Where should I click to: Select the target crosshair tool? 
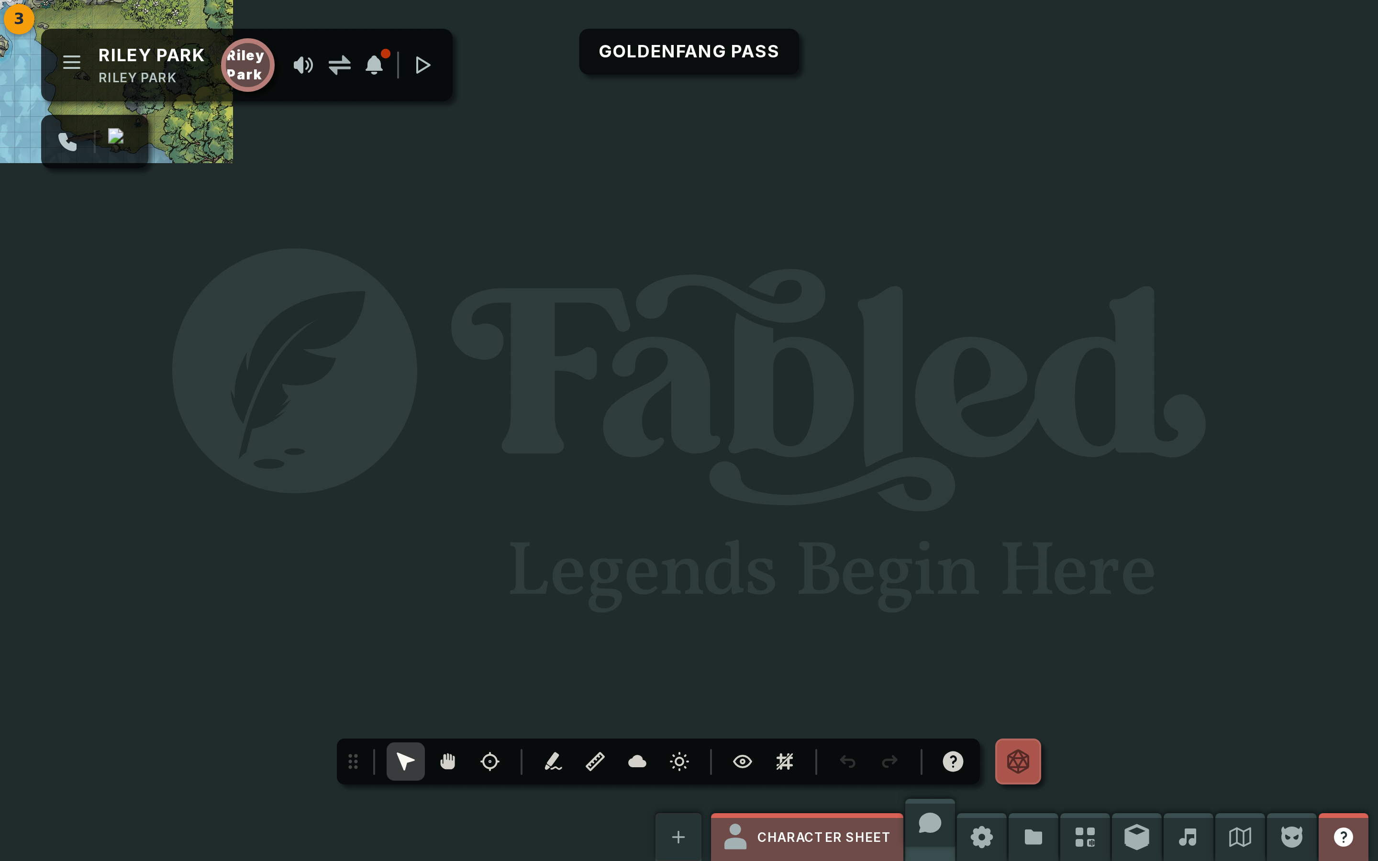click(x=489, y=762)
